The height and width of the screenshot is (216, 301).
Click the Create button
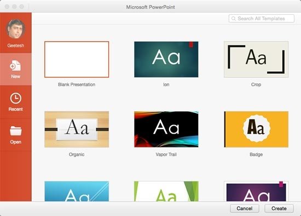coord(279,208)
